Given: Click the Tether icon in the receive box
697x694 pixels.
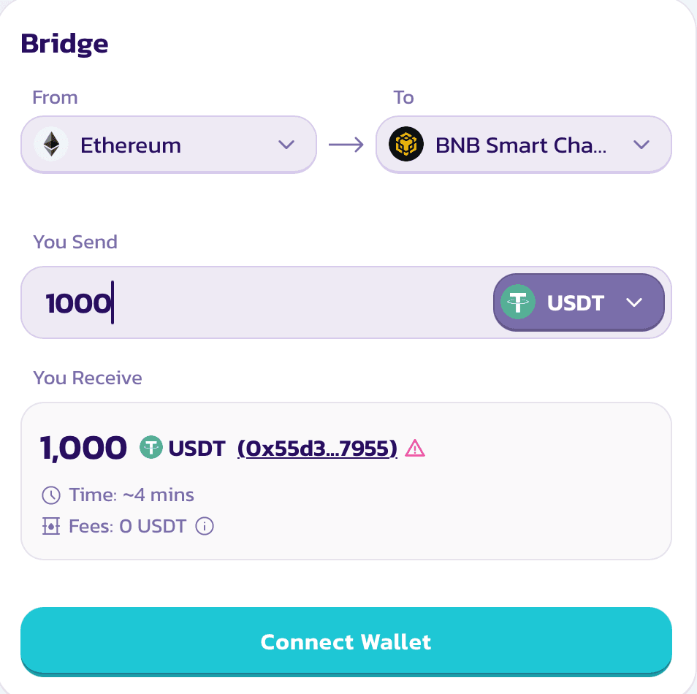Looking at the screenshot, I should point(151,447).
